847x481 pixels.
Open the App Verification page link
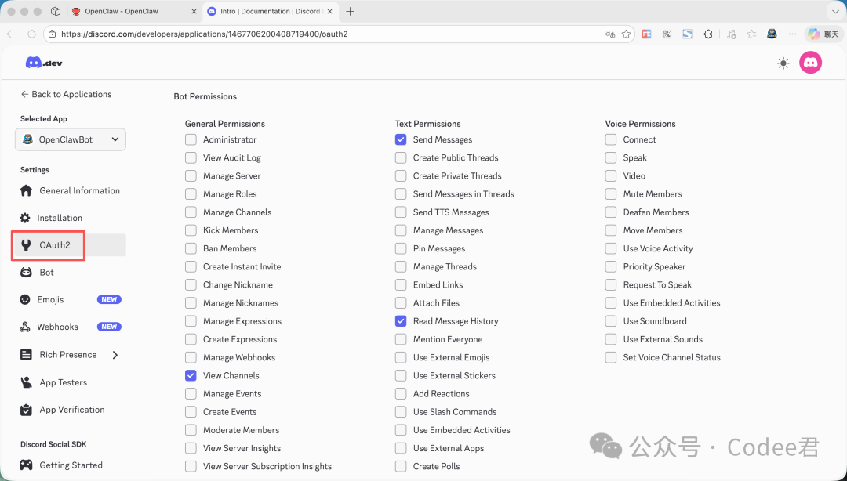(x=71, y=410)
